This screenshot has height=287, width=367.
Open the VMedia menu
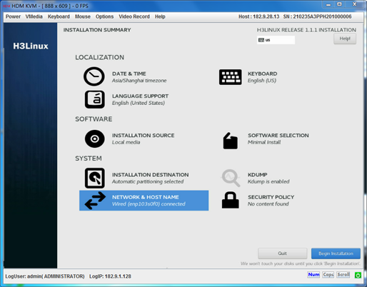[x=34, y=16]
